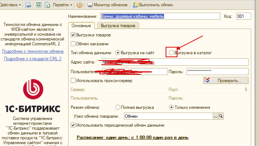Image resolution: width=259 pixels, height=146 pixels.
Task: Click the ellipsis select button for Узел обмена
Action: (x=215, y=116)
